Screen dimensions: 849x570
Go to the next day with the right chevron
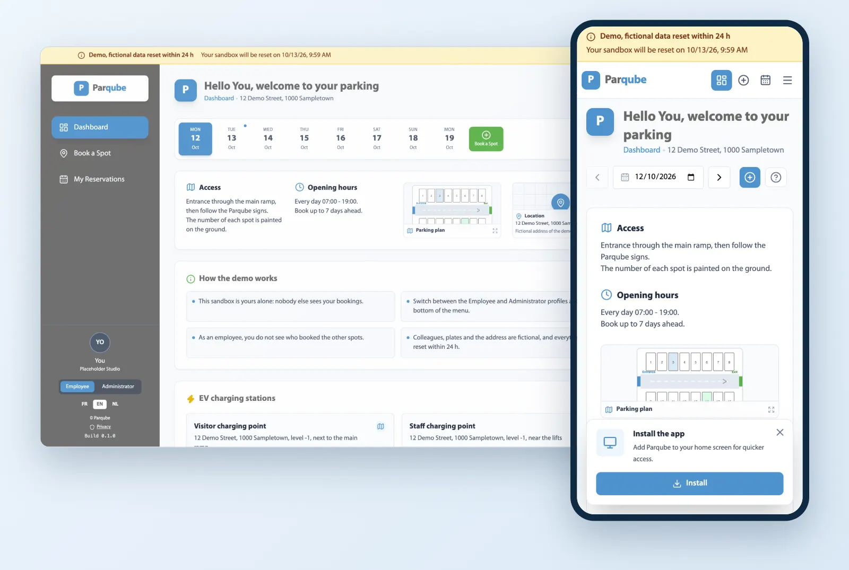(719, 178)
